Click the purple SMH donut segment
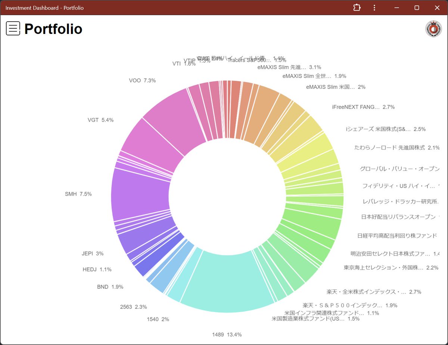This screenshot has height=345, width=448. (140, 195)
